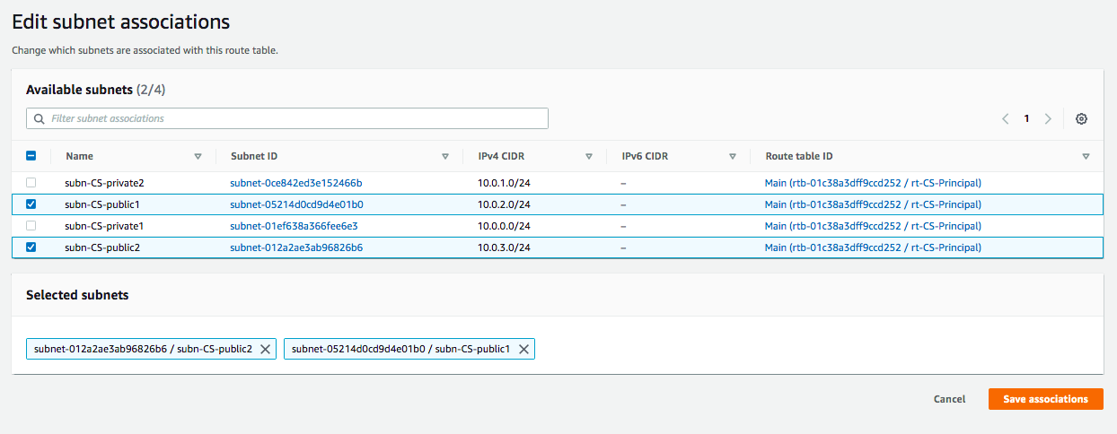Screen dimensions: 1117x434
Task: Uncheck the subn-CS-public1 checkbox
Action: tap(31, 204)
